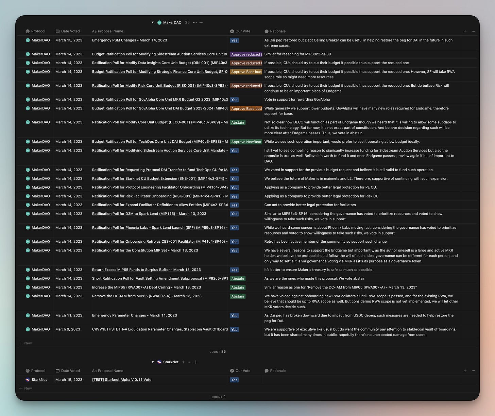This screenshot has width=495, height=416.
Task: Click Yes tag for GovAlpha MKR Budget Q2 row
Action: pyautogui.click(x=234, y=100)
